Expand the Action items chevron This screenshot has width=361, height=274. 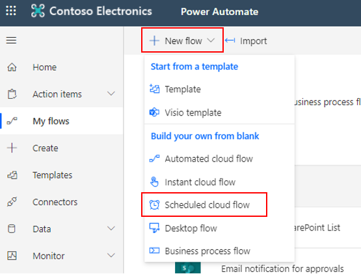click(111, 93)
